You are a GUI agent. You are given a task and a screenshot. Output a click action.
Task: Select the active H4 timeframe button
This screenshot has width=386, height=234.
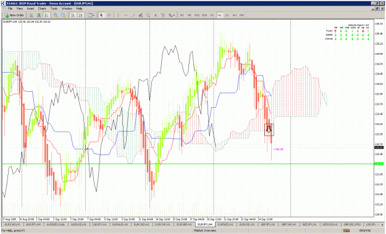[219, 15]
